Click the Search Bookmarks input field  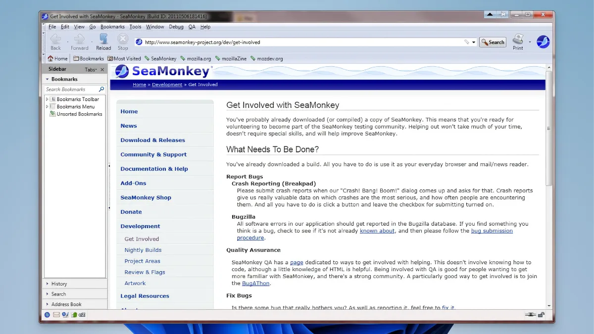pos(71,90)
